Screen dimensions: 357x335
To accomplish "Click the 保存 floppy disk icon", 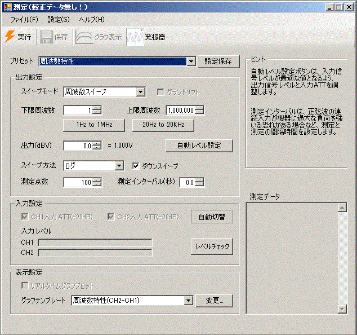I will pyautogui.click(x=46, y=37).
